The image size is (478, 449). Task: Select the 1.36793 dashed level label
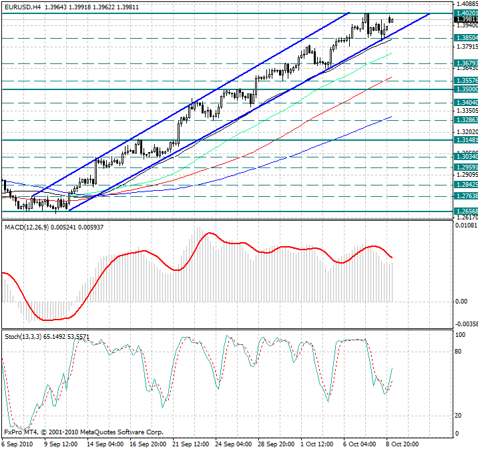pyautogui.click(x=465, y=63)
